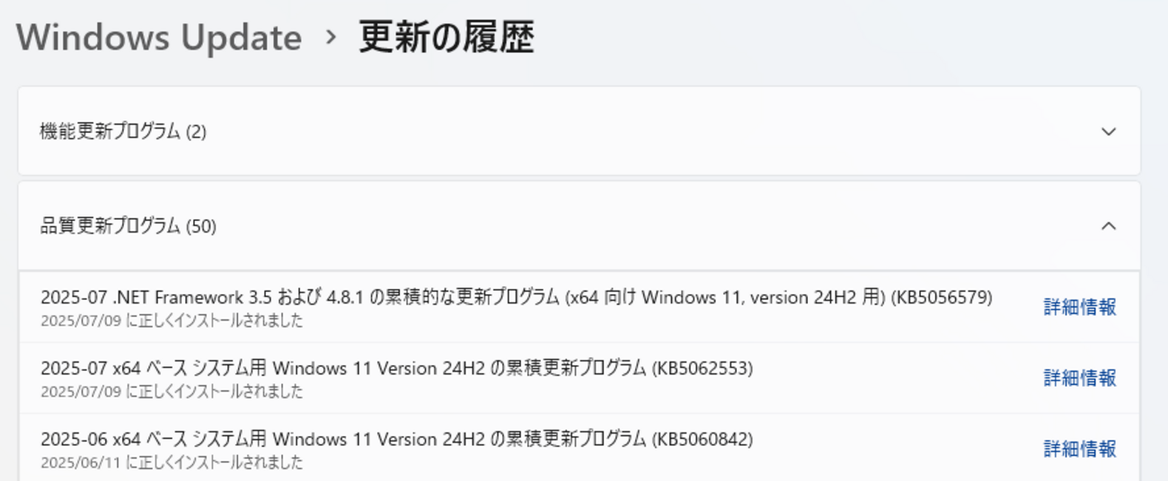
Task: Collapse the 品質更新プログラム section chevron
Action: [x=1109, y=226]
